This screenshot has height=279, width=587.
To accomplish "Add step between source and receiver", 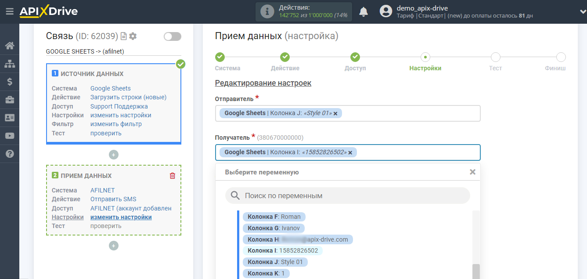I will [x=114, y=155].
